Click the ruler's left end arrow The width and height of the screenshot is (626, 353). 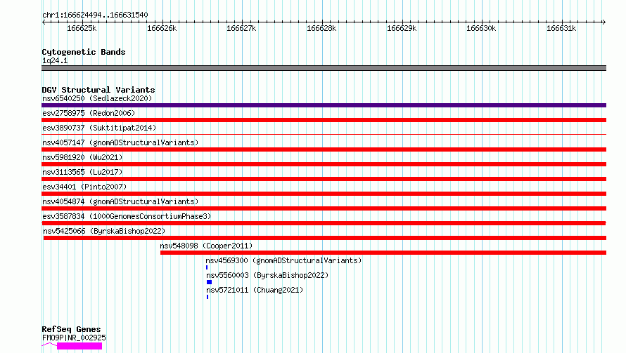44,22
